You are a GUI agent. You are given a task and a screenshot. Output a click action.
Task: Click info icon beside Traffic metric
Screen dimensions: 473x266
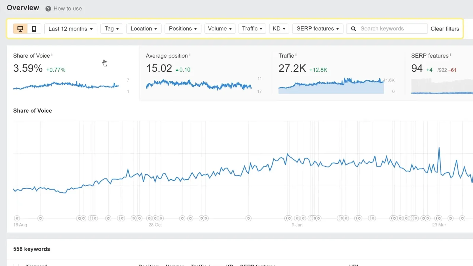tap(296, 55)
